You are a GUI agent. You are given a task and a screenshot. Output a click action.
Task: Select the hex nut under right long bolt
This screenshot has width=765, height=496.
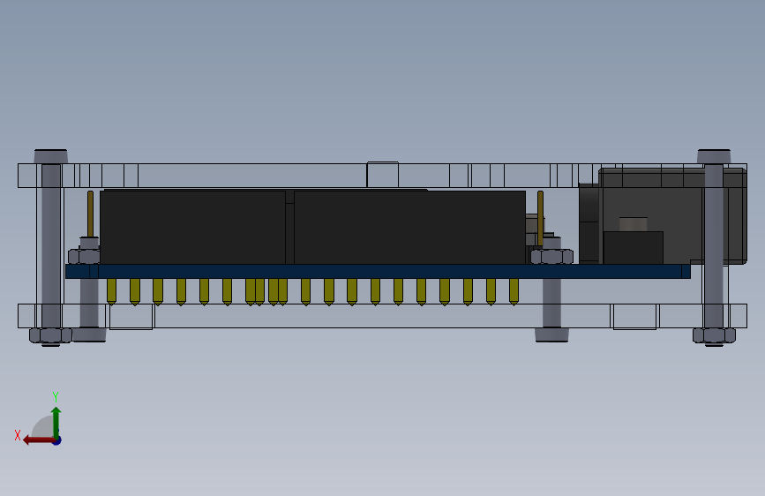pos(714,336)
